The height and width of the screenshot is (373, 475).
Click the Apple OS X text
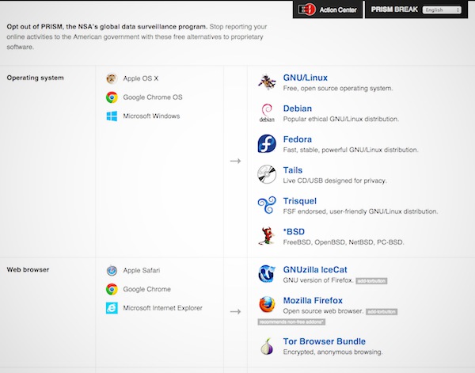tap(141, 78)
